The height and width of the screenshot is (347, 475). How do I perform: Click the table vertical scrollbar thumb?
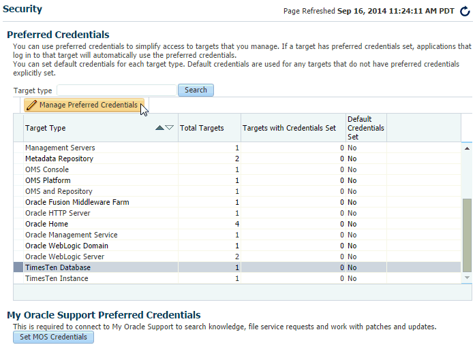tap(467, 235)
